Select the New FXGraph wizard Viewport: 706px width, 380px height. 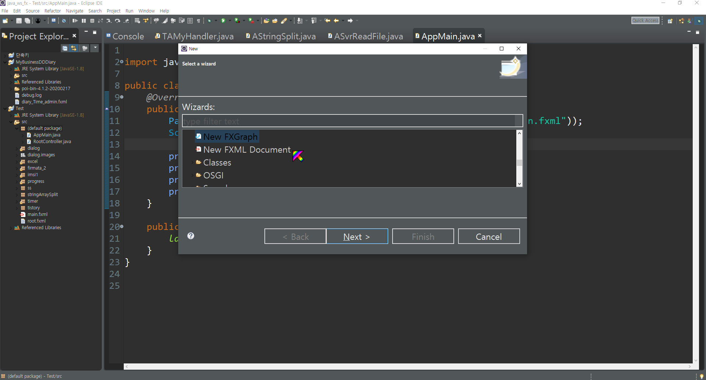(227, 136)
